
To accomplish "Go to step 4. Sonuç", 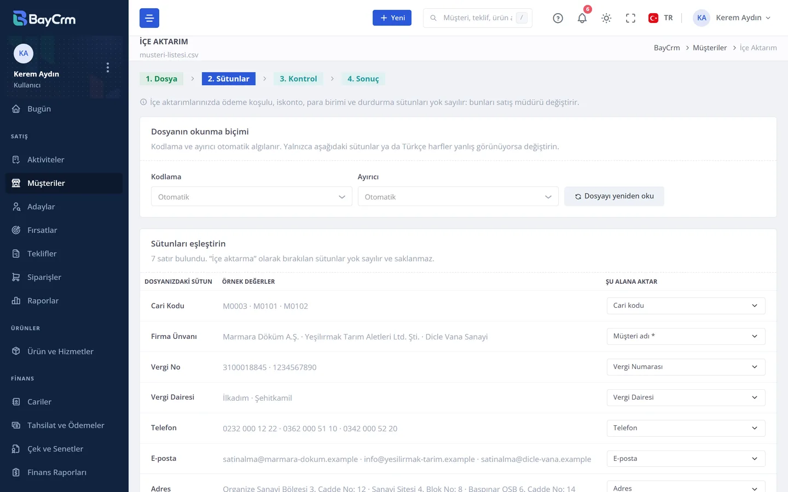I will point(363,79).
